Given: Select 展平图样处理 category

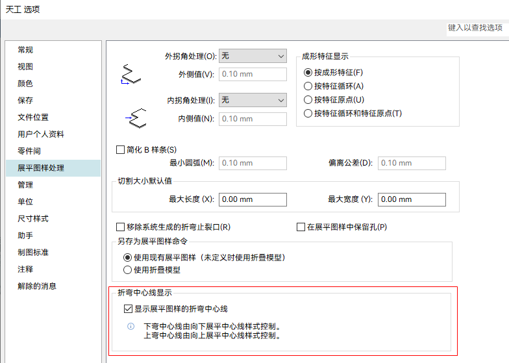Looking at the screenshot, I should click(x=53, y=168).
